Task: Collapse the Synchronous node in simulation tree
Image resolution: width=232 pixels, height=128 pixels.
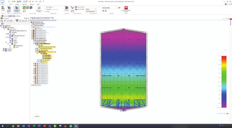Action: (x=2, y=28)
